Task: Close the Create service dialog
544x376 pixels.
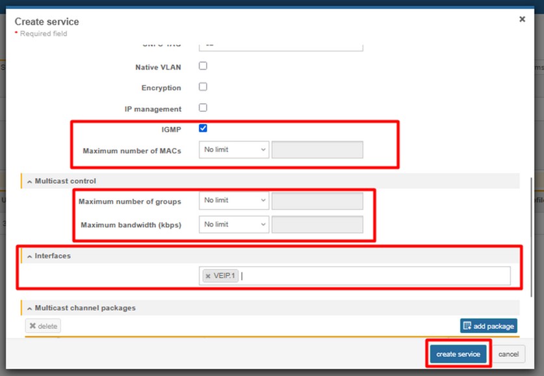Action: coord(522,19)
